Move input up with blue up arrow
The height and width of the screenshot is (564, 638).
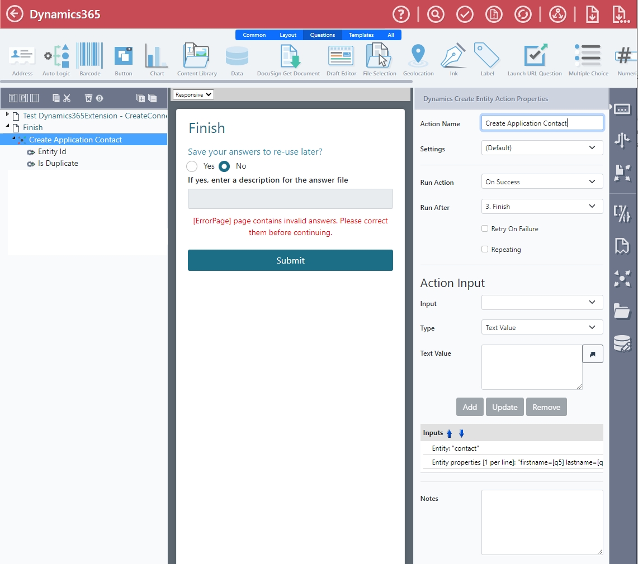449,433
